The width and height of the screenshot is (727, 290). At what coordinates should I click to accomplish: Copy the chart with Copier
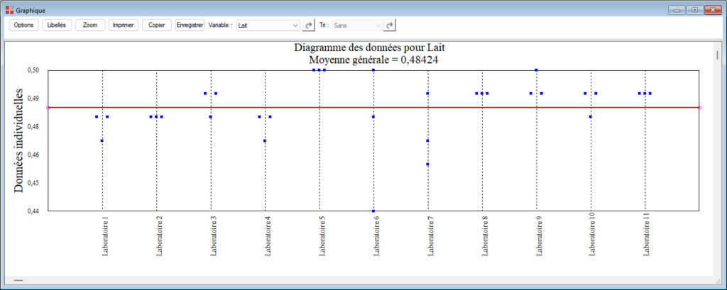click(x=157, y=26)
